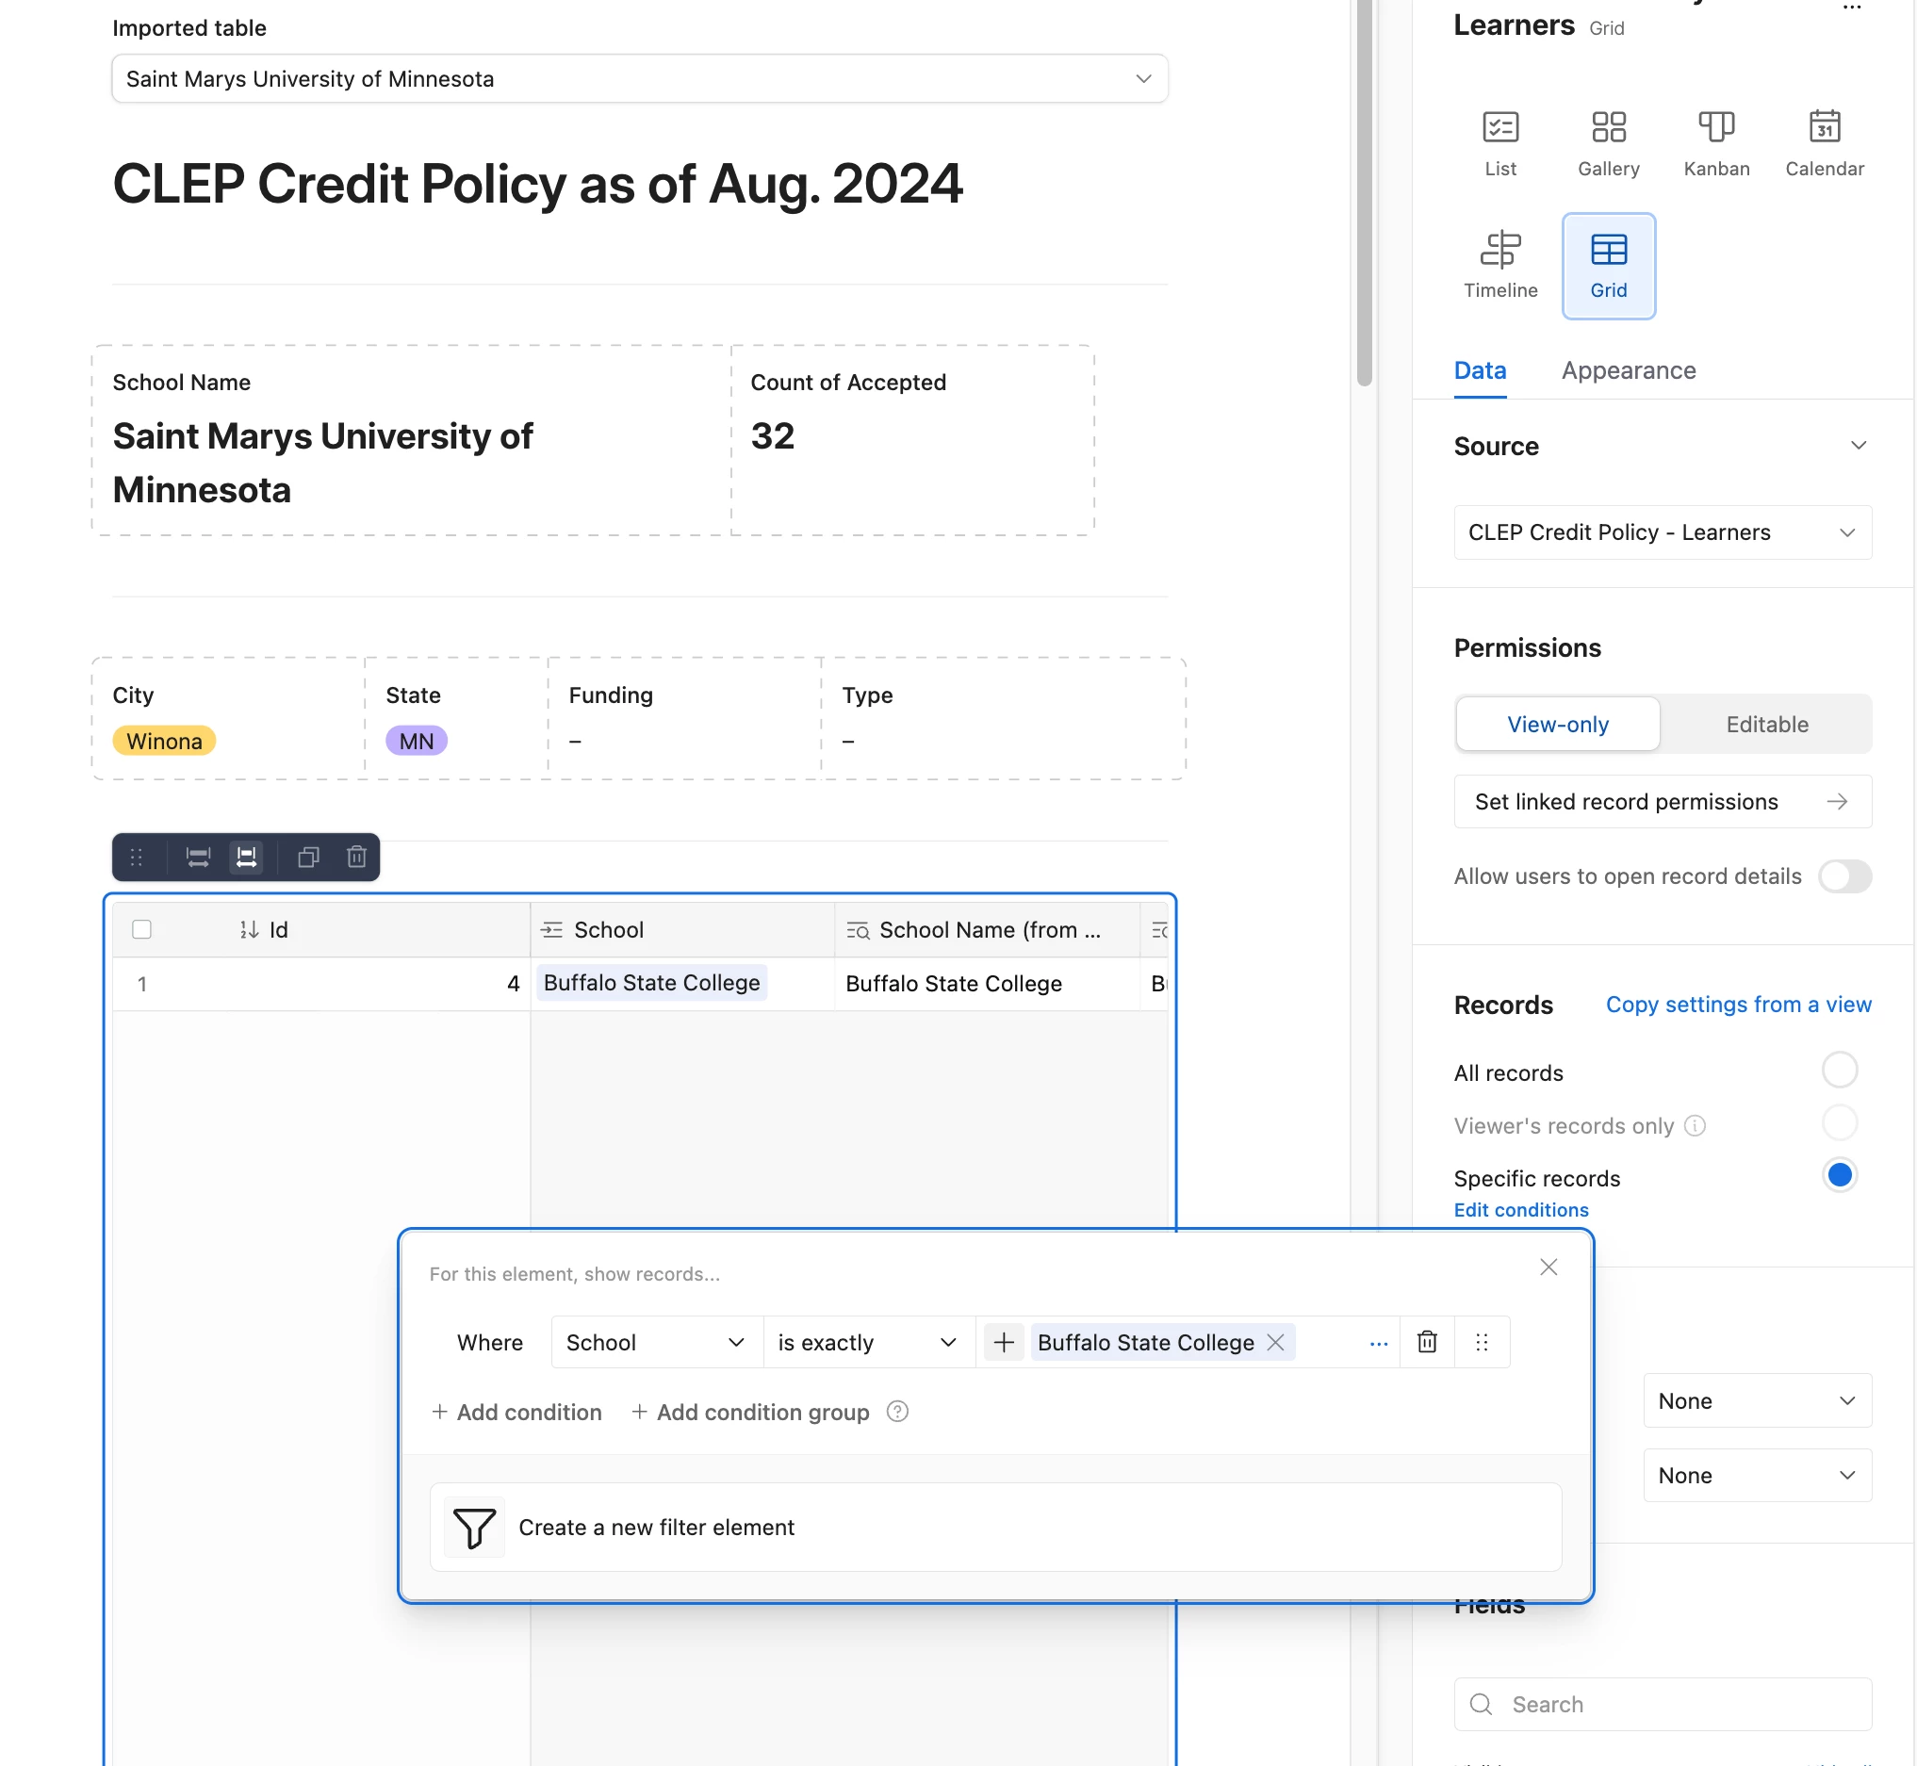The image size is (1917, 1766).
Task: Click Create a new filter element
Action: pyautogui.click(x=995, y=1526)
